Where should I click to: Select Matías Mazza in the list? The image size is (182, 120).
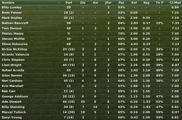click(91, 34)
